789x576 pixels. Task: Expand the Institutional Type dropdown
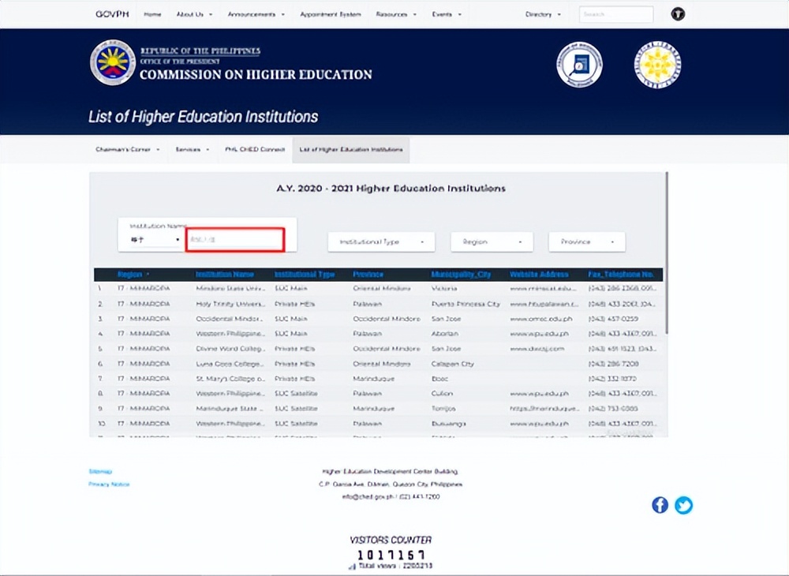381,242
